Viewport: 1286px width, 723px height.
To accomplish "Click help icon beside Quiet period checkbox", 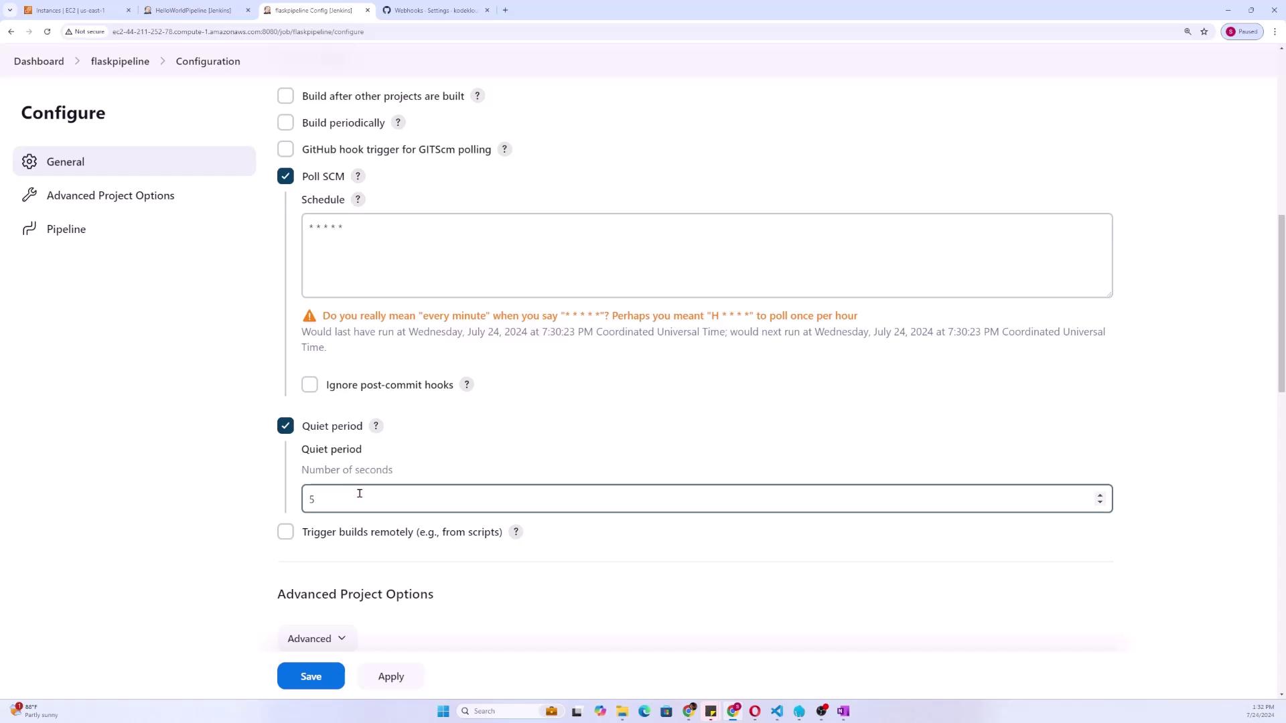I will pyautogui.click(x=376, y=426).
